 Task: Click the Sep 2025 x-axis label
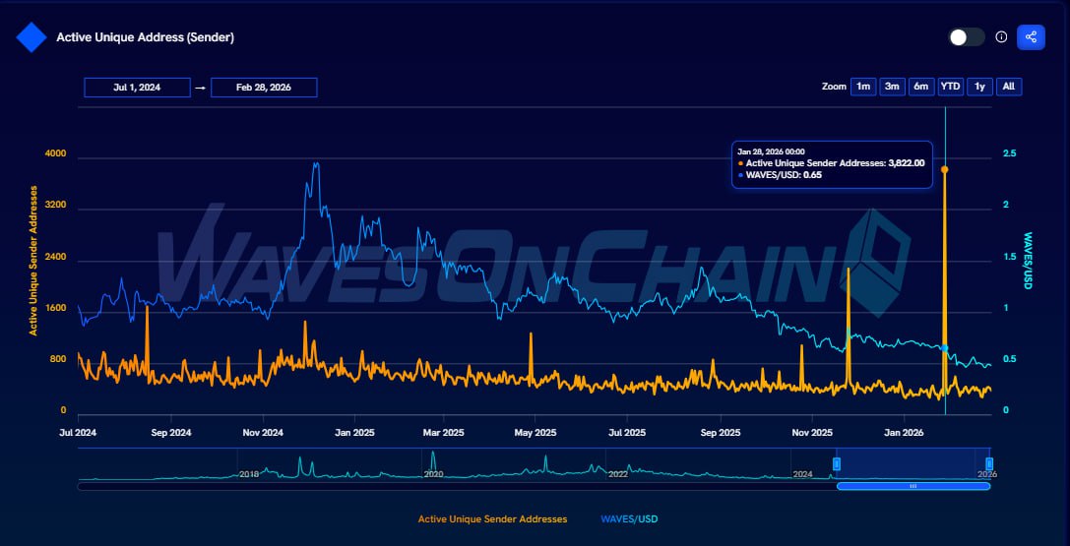720,433
